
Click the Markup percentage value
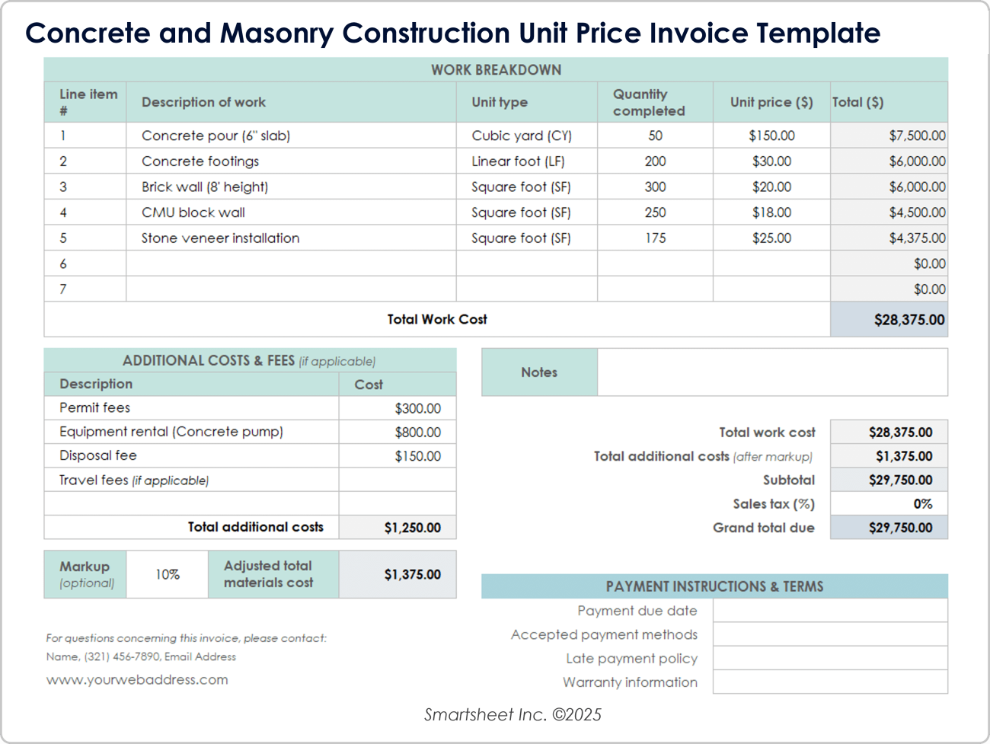[166, 574]
